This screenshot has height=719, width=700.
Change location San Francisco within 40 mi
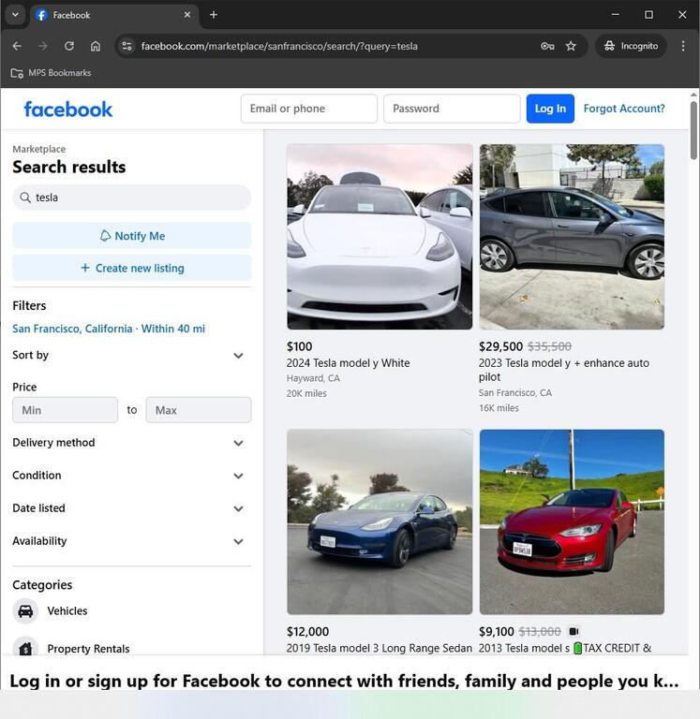tap(109, 329)
